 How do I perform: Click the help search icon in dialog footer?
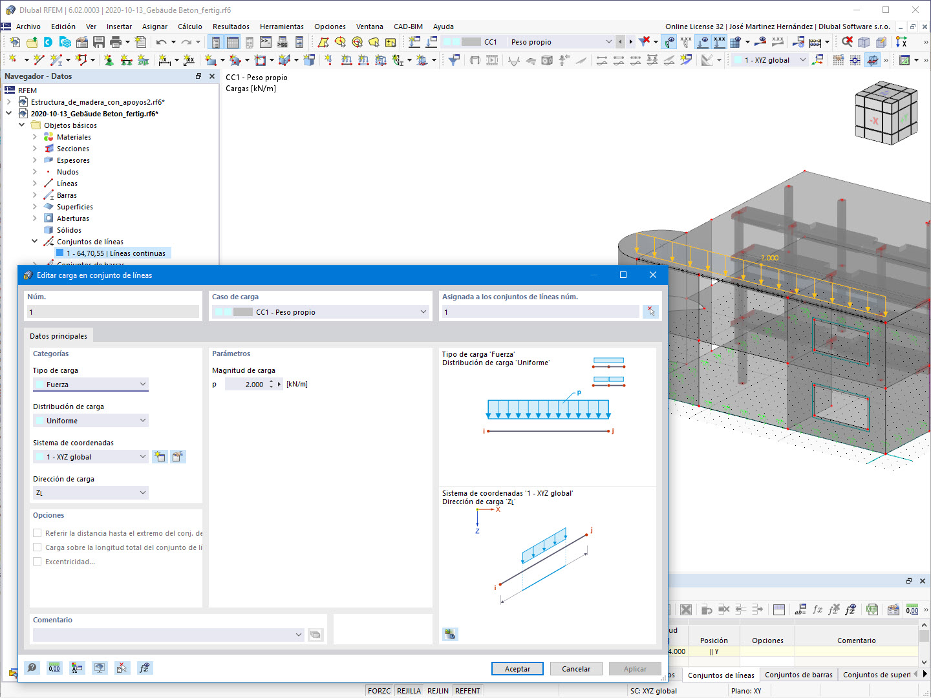coord(32,668)
